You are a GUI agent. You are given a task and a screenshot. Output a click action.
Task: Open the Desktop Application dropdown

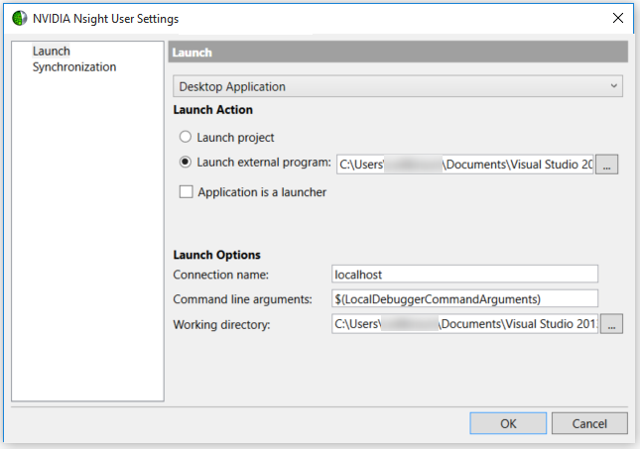click(x=398, y=86)
